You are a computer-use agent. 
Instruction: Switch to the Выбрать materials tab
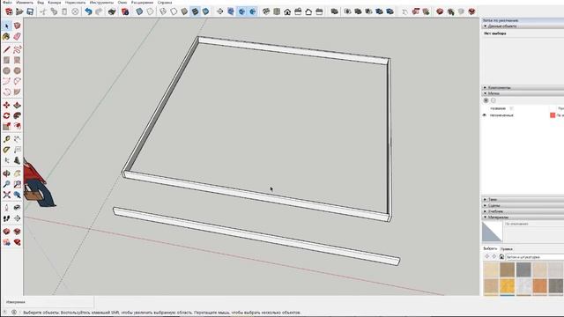pyautogui.click(x=490, y=248)
